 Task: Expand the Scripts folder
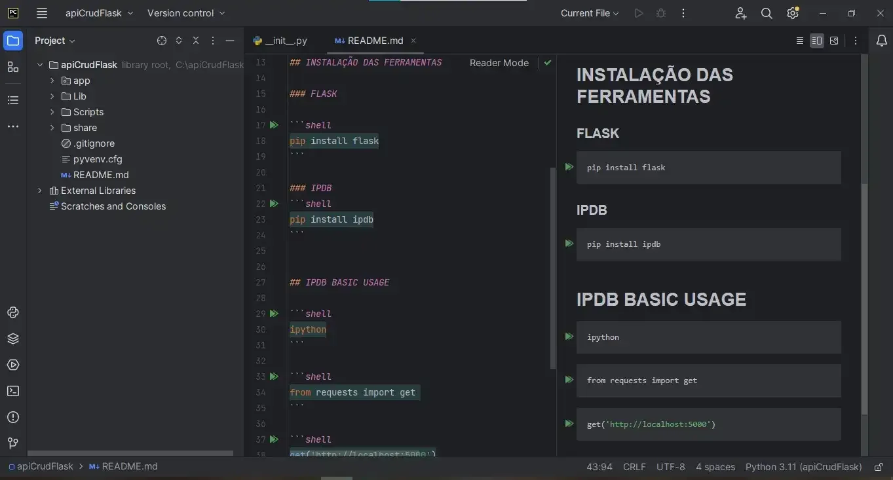tap(52, 112)
